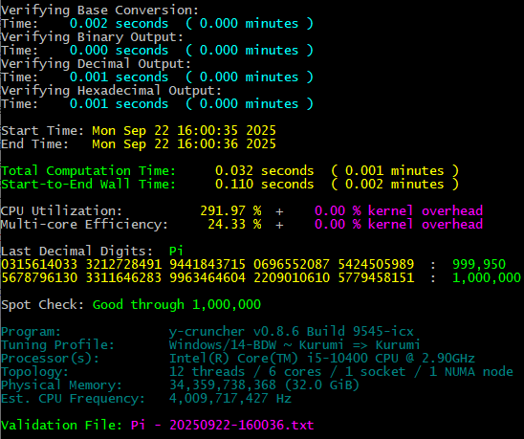Click the first digit block 0315614033
The height and width of the screenshot is (439, 524).
[39, 265]
